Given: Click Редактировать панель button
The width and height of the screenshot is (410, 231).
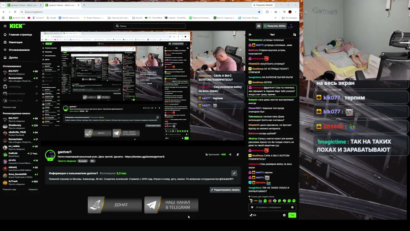Looking at the screenshot, I should click(225, 190).
